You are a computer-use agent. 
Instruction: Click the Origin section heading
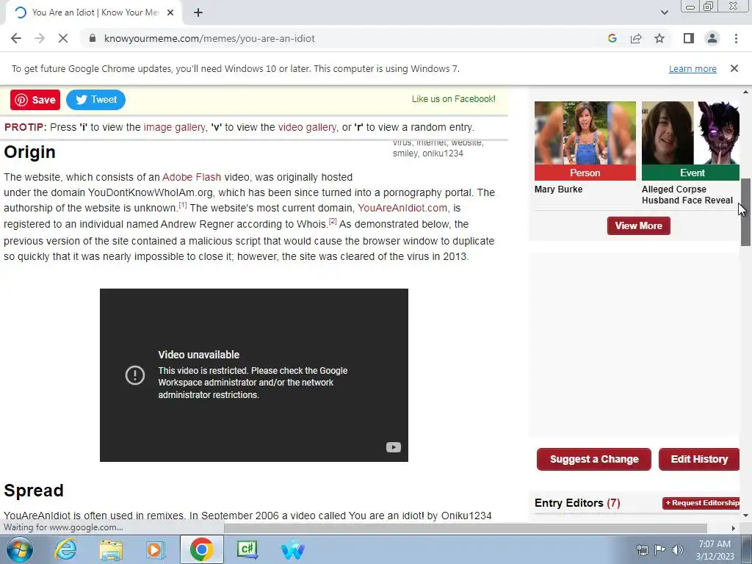29,153
